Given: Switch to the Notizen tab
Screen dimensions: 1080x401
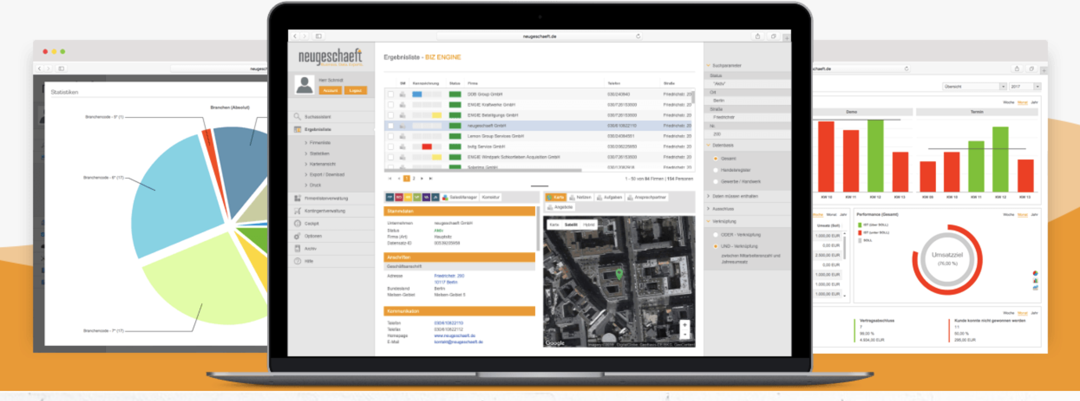Looking at the screenshot, I should 580,197.
